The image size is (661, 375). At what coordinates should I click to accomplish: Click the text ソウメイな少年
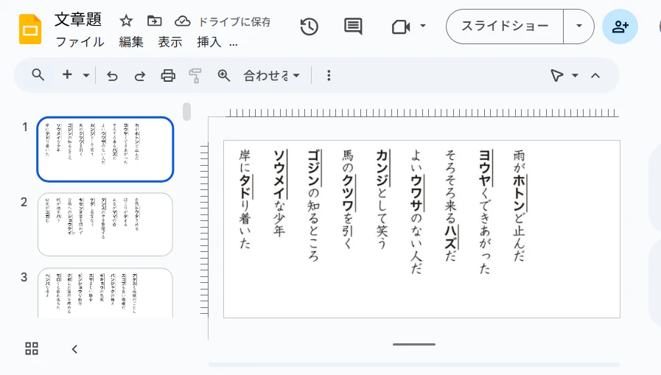click(x=279, y=192)
